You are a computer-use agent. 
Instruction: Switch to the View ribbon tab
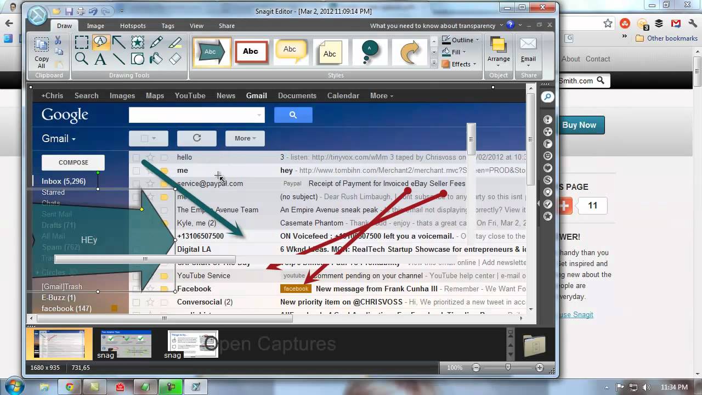(196, 26)
